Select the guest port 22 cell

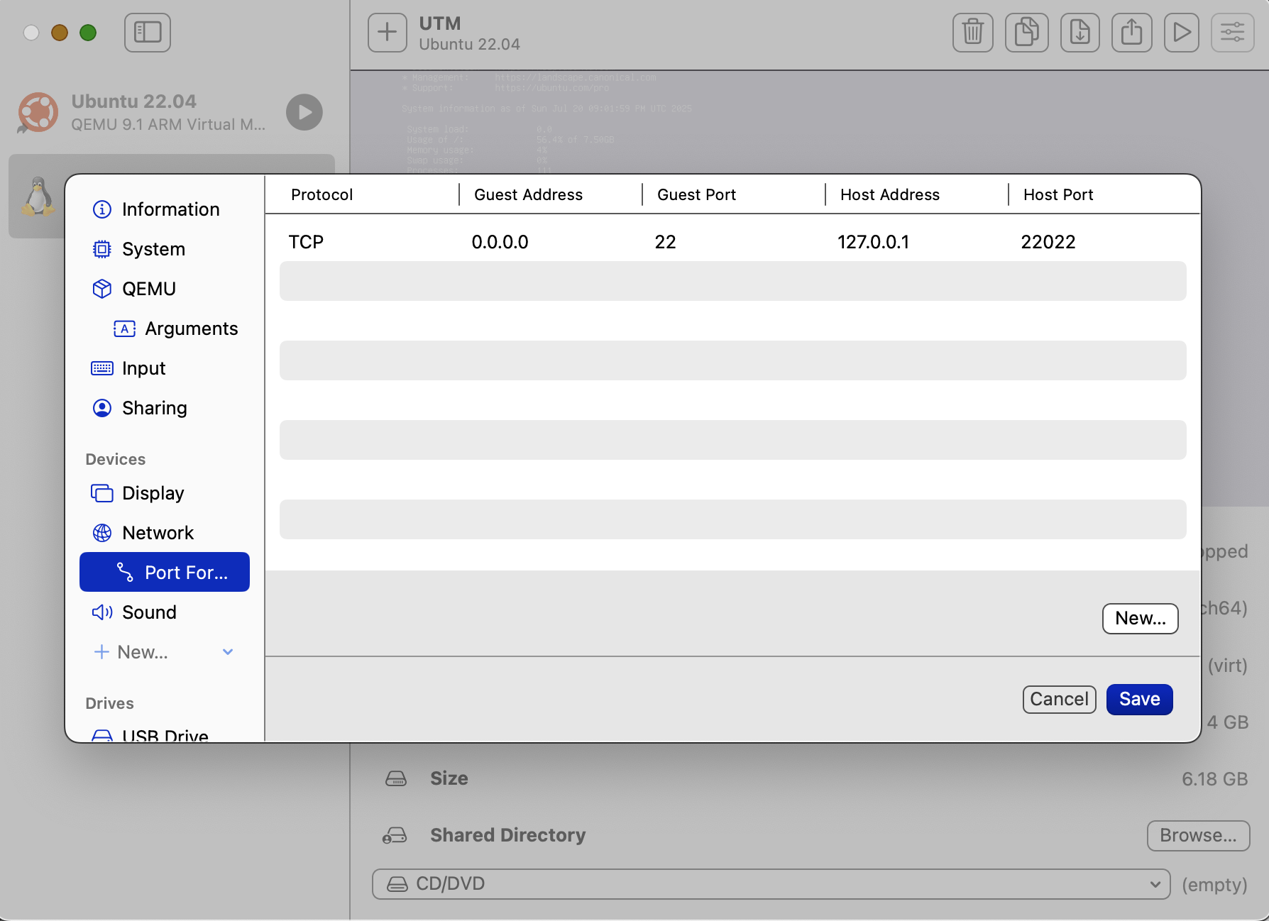point(665,242)
